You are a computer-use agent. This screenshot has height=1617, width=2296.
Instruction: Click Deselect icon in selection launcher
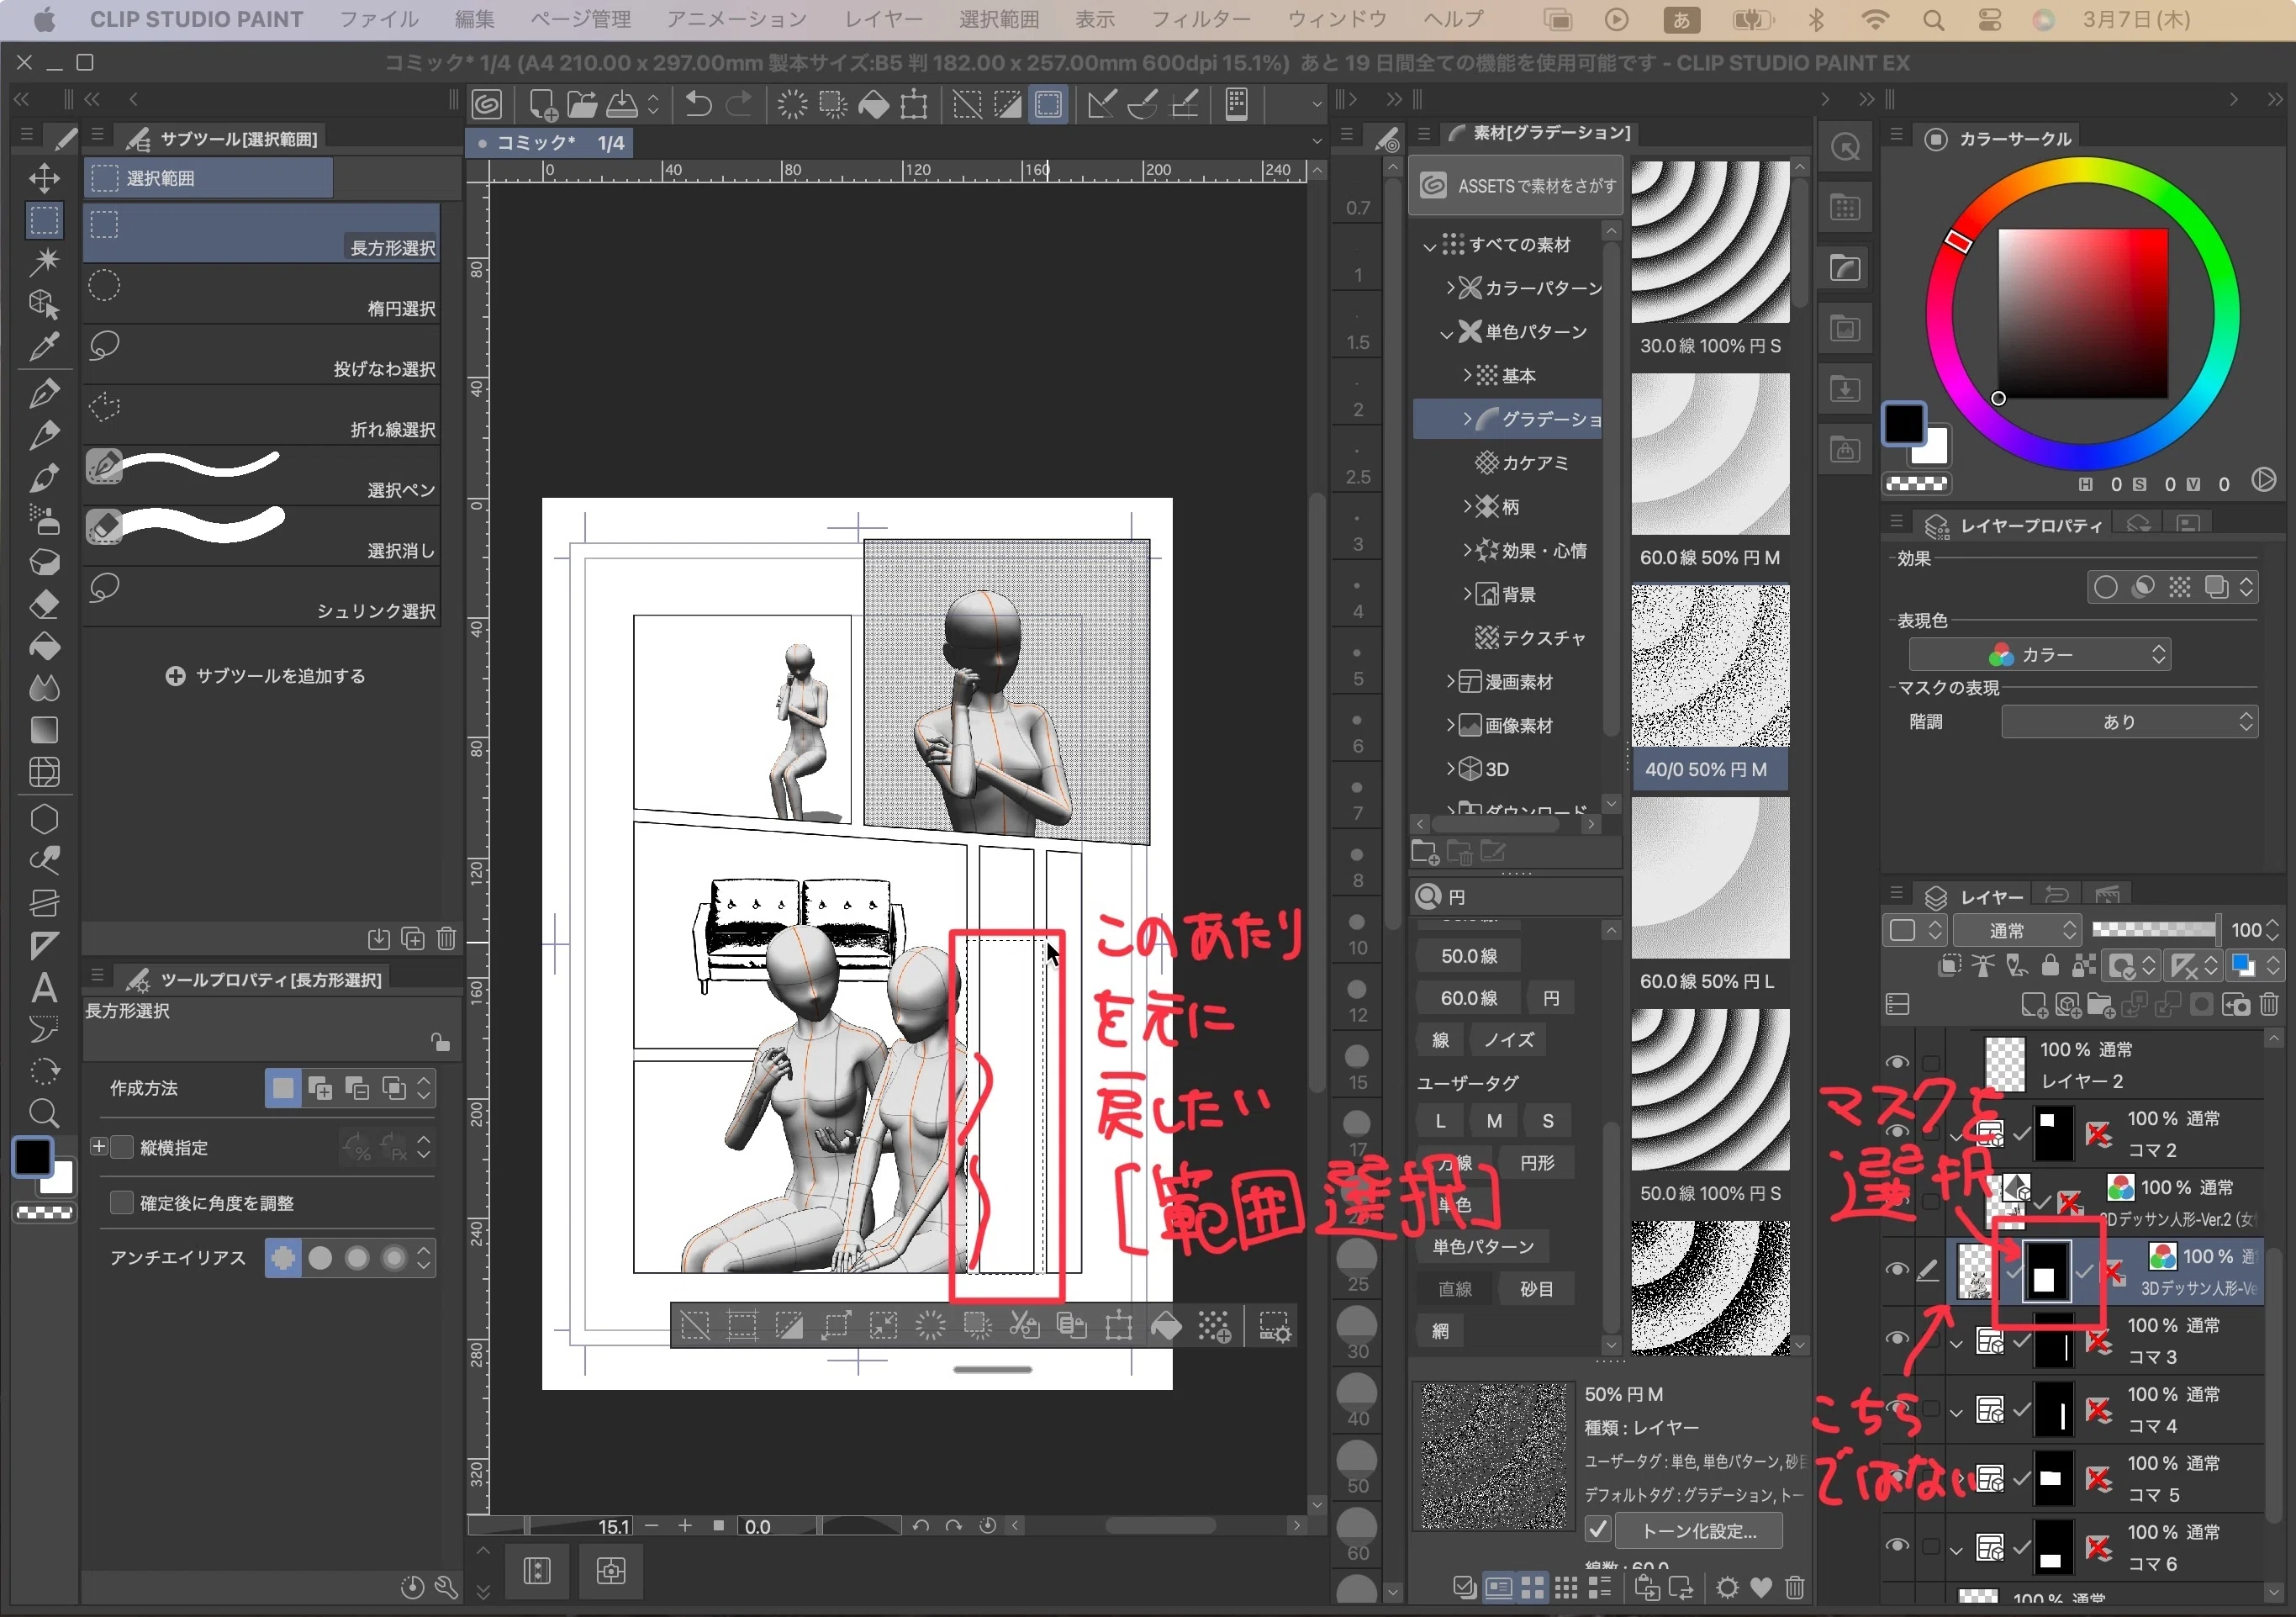(x=695, y=1326)
